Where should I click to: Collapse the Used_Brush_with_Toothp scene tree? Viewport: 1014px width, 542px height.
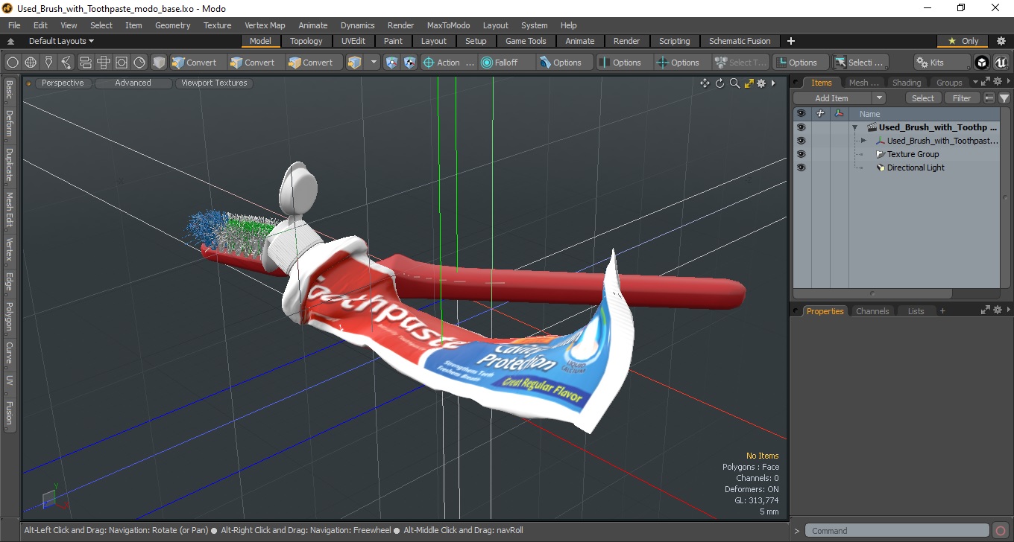855,127
